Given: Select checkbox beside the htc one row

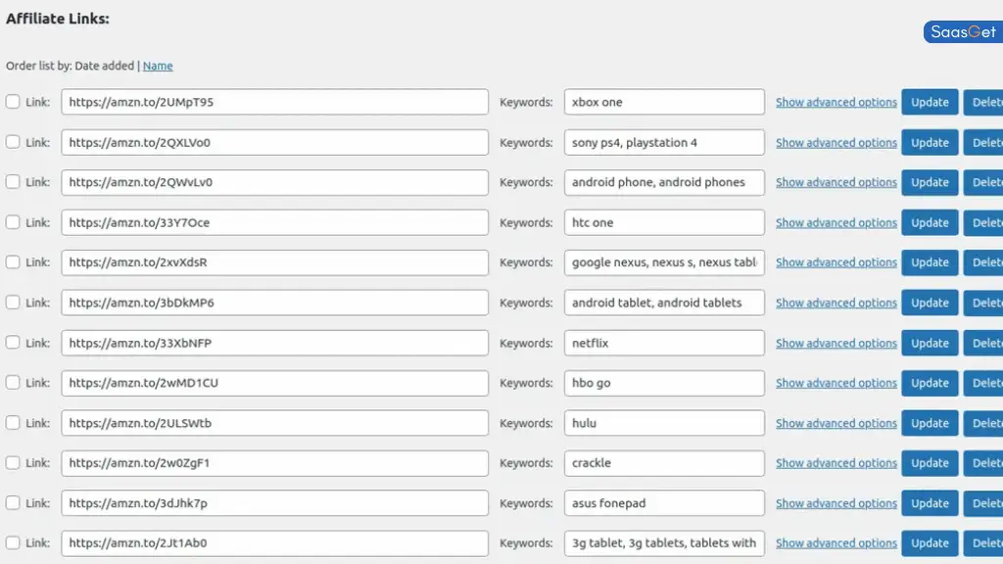Looking at the screenshot, I should click(x=13, y=222).
